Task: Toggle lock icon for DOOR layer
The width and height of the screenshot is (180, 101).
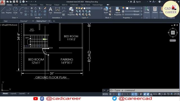Action: 82,8
